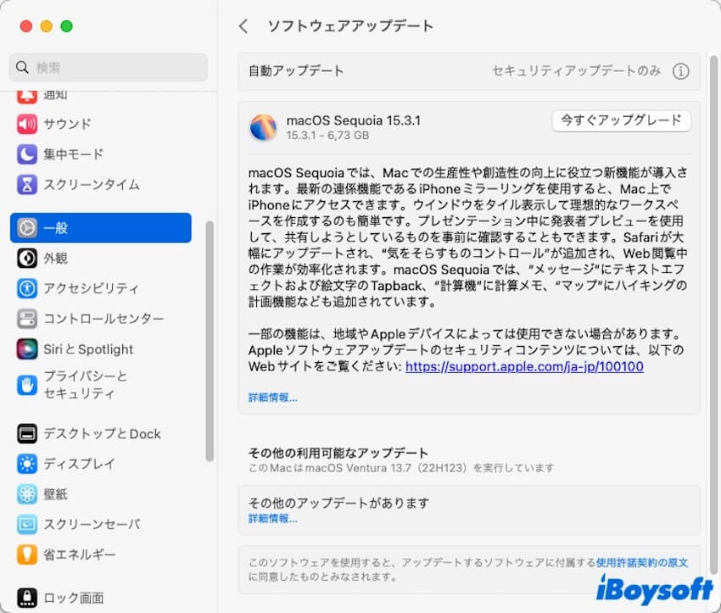Viewport: 721px width, 613px height.
Task: Select ディスプレイ label in the sidebar
Action: click(x=79, y=464)
